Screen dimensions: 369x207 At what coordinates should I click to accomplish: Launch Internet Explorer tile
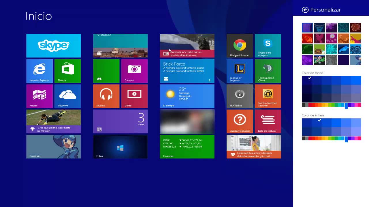pos(39,71)
